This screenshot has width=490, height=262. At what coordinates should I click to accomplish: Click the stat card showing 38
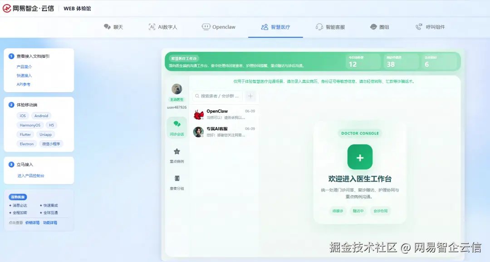coord(401,61)
